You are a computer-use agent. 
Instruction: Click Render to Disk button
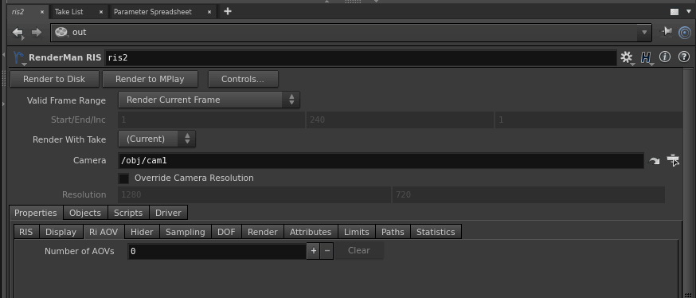point(54,79)
